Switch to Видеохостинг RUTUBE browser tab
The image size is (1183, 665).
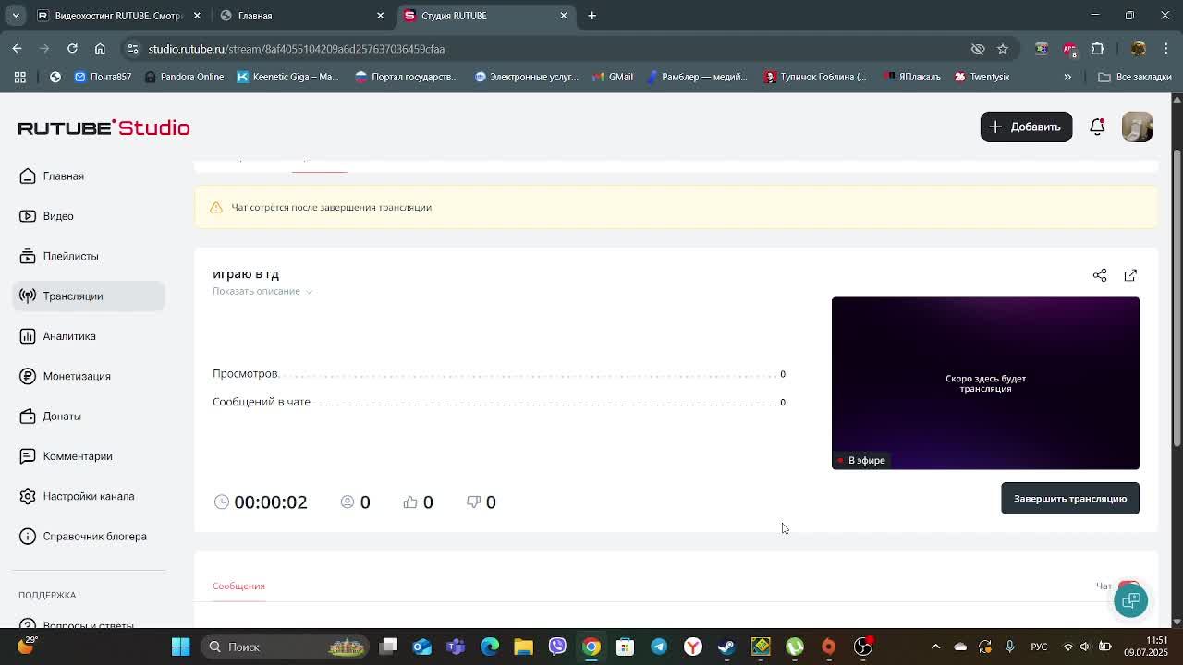(x=118, y=16)
